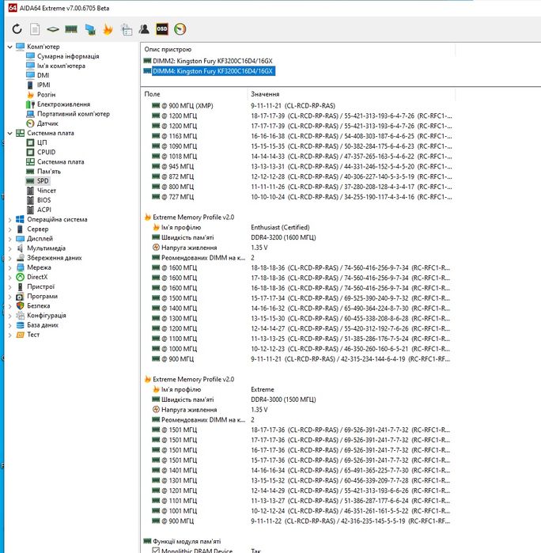Open the gauge sensor panel icon

tap(180, 29)
